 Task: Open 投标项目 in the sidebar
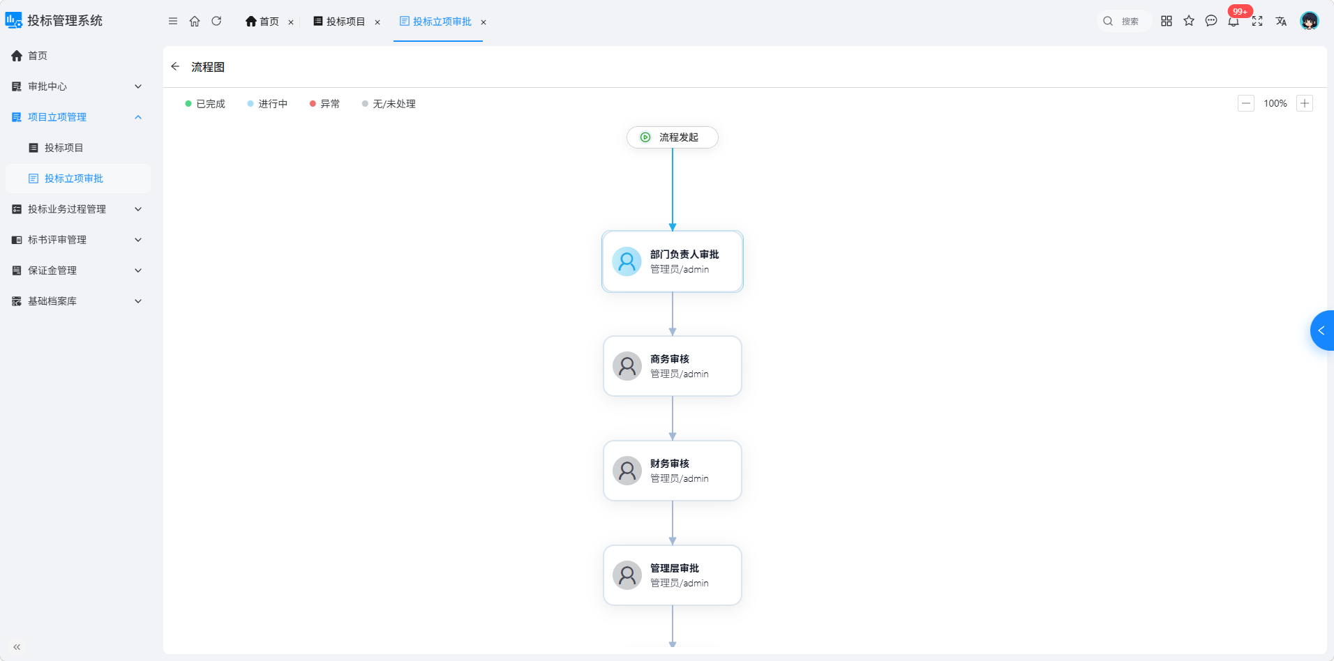tap(77, 148)
